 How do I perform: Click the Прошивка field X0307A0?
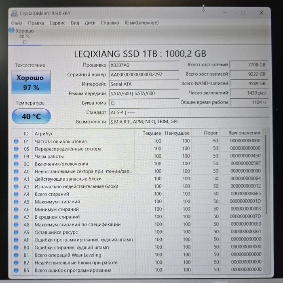click(144, 65)
